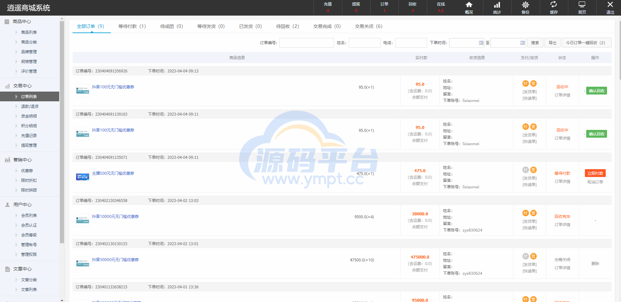Click 立即付款 for order 230404091135071
The image size is (621, 302).
pyautogui.click(x=595, y=173)
